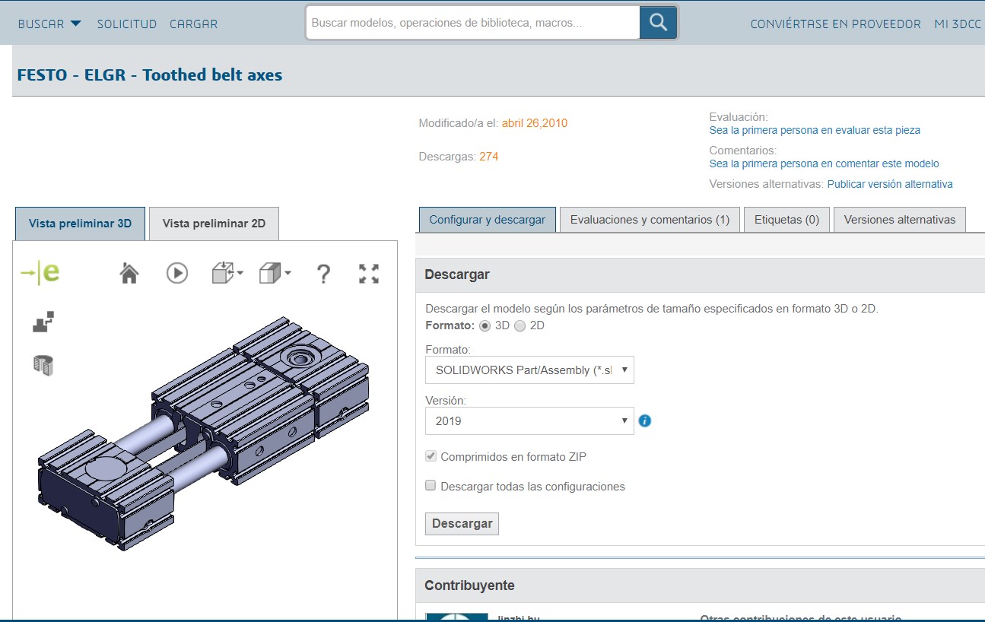
Task: Open the view orientation cube dropdown
Action: 227,273
